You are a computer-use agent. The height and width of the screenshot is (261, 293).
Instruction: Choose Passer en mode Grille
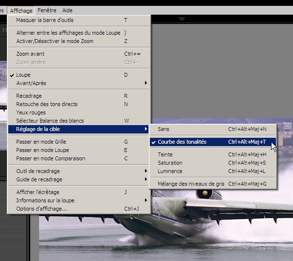coord(79,142)
